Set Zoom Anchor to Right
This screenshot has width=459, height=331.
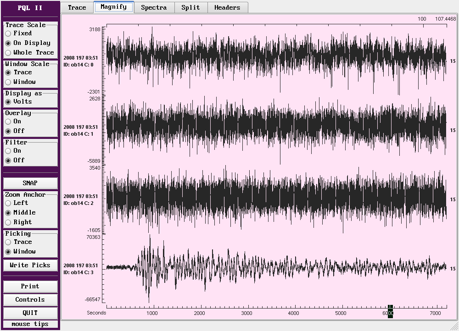(8, 222)
